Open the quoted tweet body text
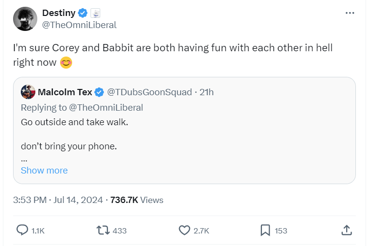368x246 pixels. pyautogui.click(x=75, y=122)
